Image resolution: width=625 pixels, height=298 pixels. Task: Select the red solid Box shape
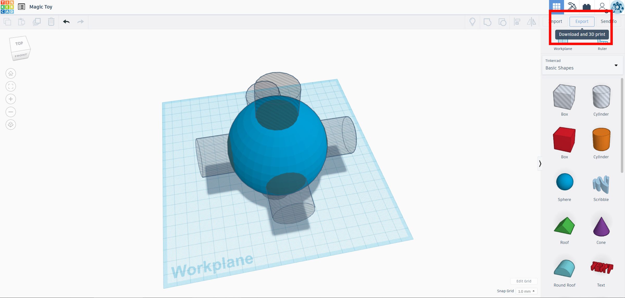pos(564,140)
